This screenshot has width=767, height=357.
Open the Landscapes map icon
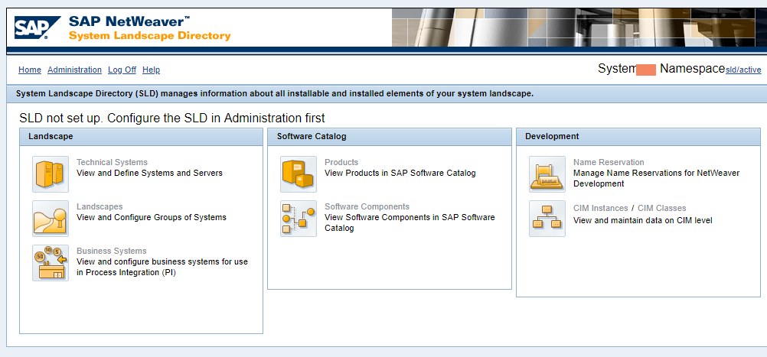pyautogui.click(x=51, y=219)
